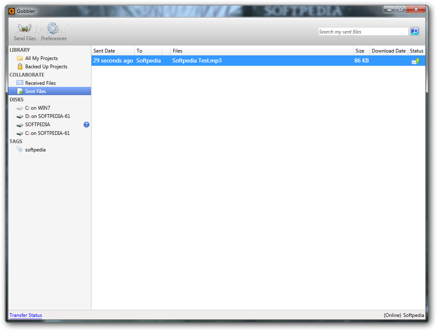Sort by Size column header
This screenshot has width=437, height=331.
coord(361,51)
